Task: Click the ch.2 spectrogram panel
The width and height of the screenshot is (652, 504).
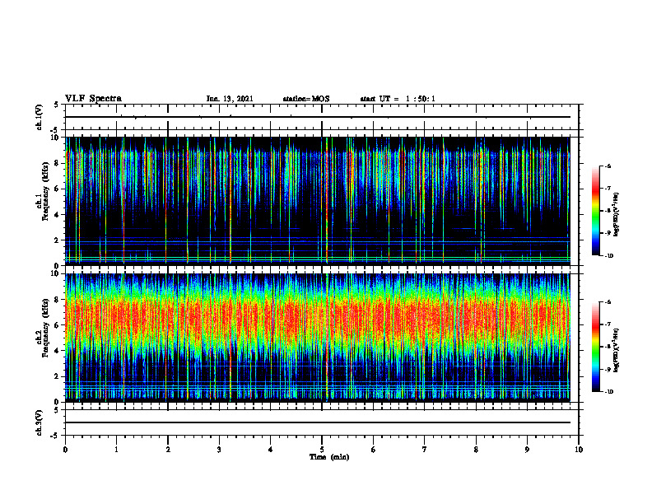Action: [317, 338]
